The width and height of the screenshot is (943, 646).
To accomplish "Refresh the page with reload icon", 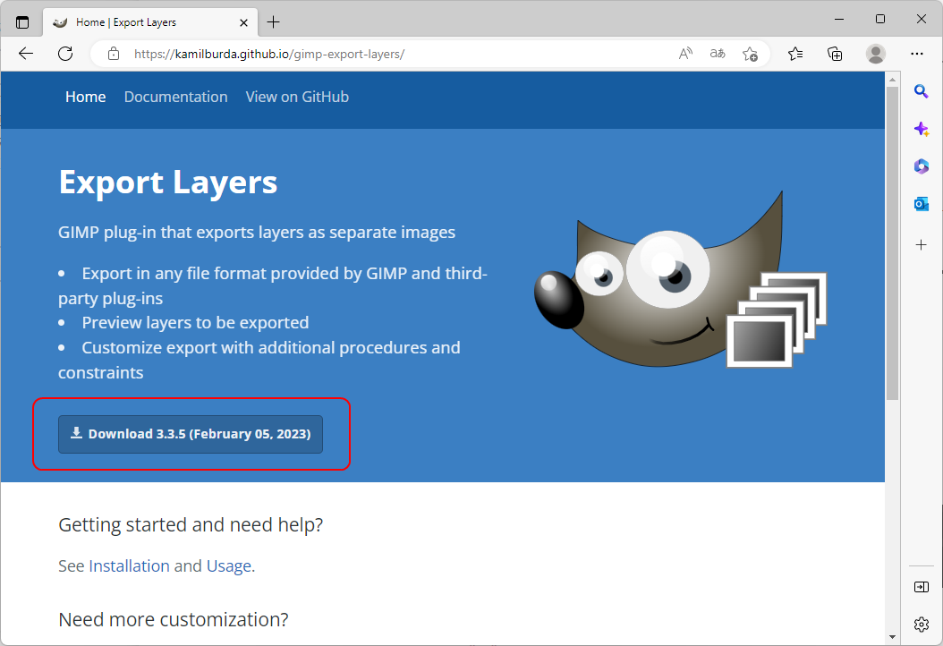I will click(x=65, y=54).
